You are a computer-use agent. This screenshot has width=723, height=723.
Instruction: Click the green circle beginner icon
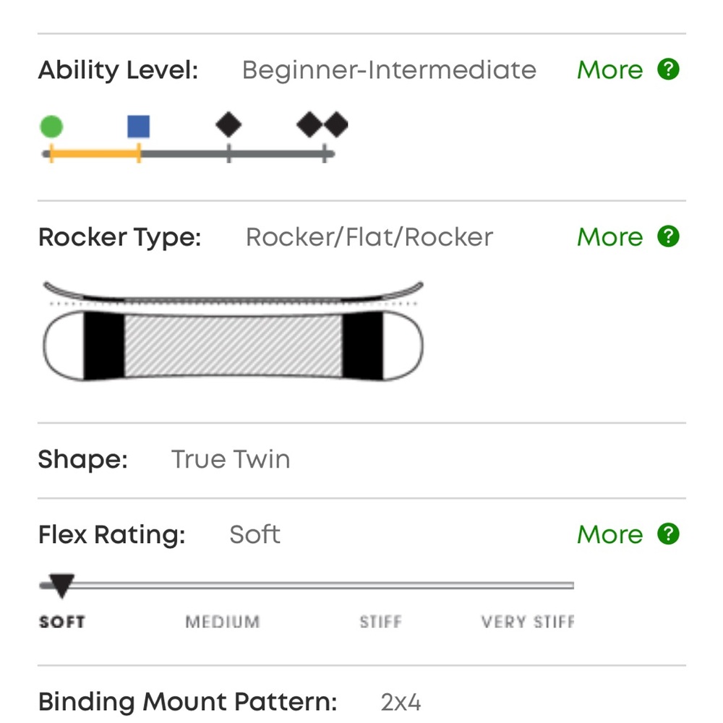[x=51, y=127]
